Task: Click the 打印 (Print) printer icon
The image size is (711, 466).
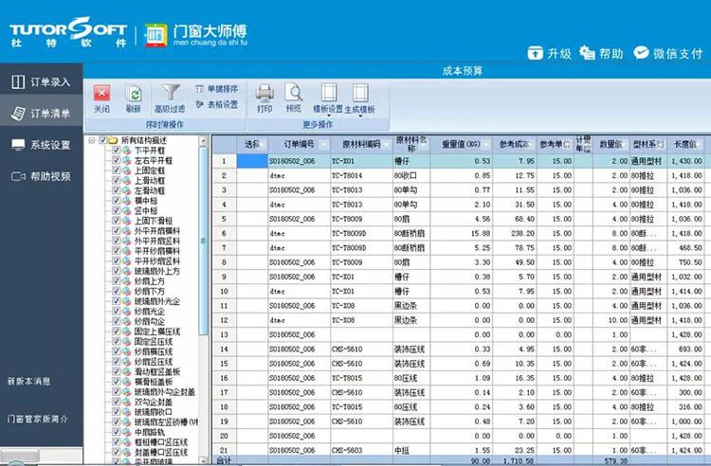Action: tap(264, 94)
